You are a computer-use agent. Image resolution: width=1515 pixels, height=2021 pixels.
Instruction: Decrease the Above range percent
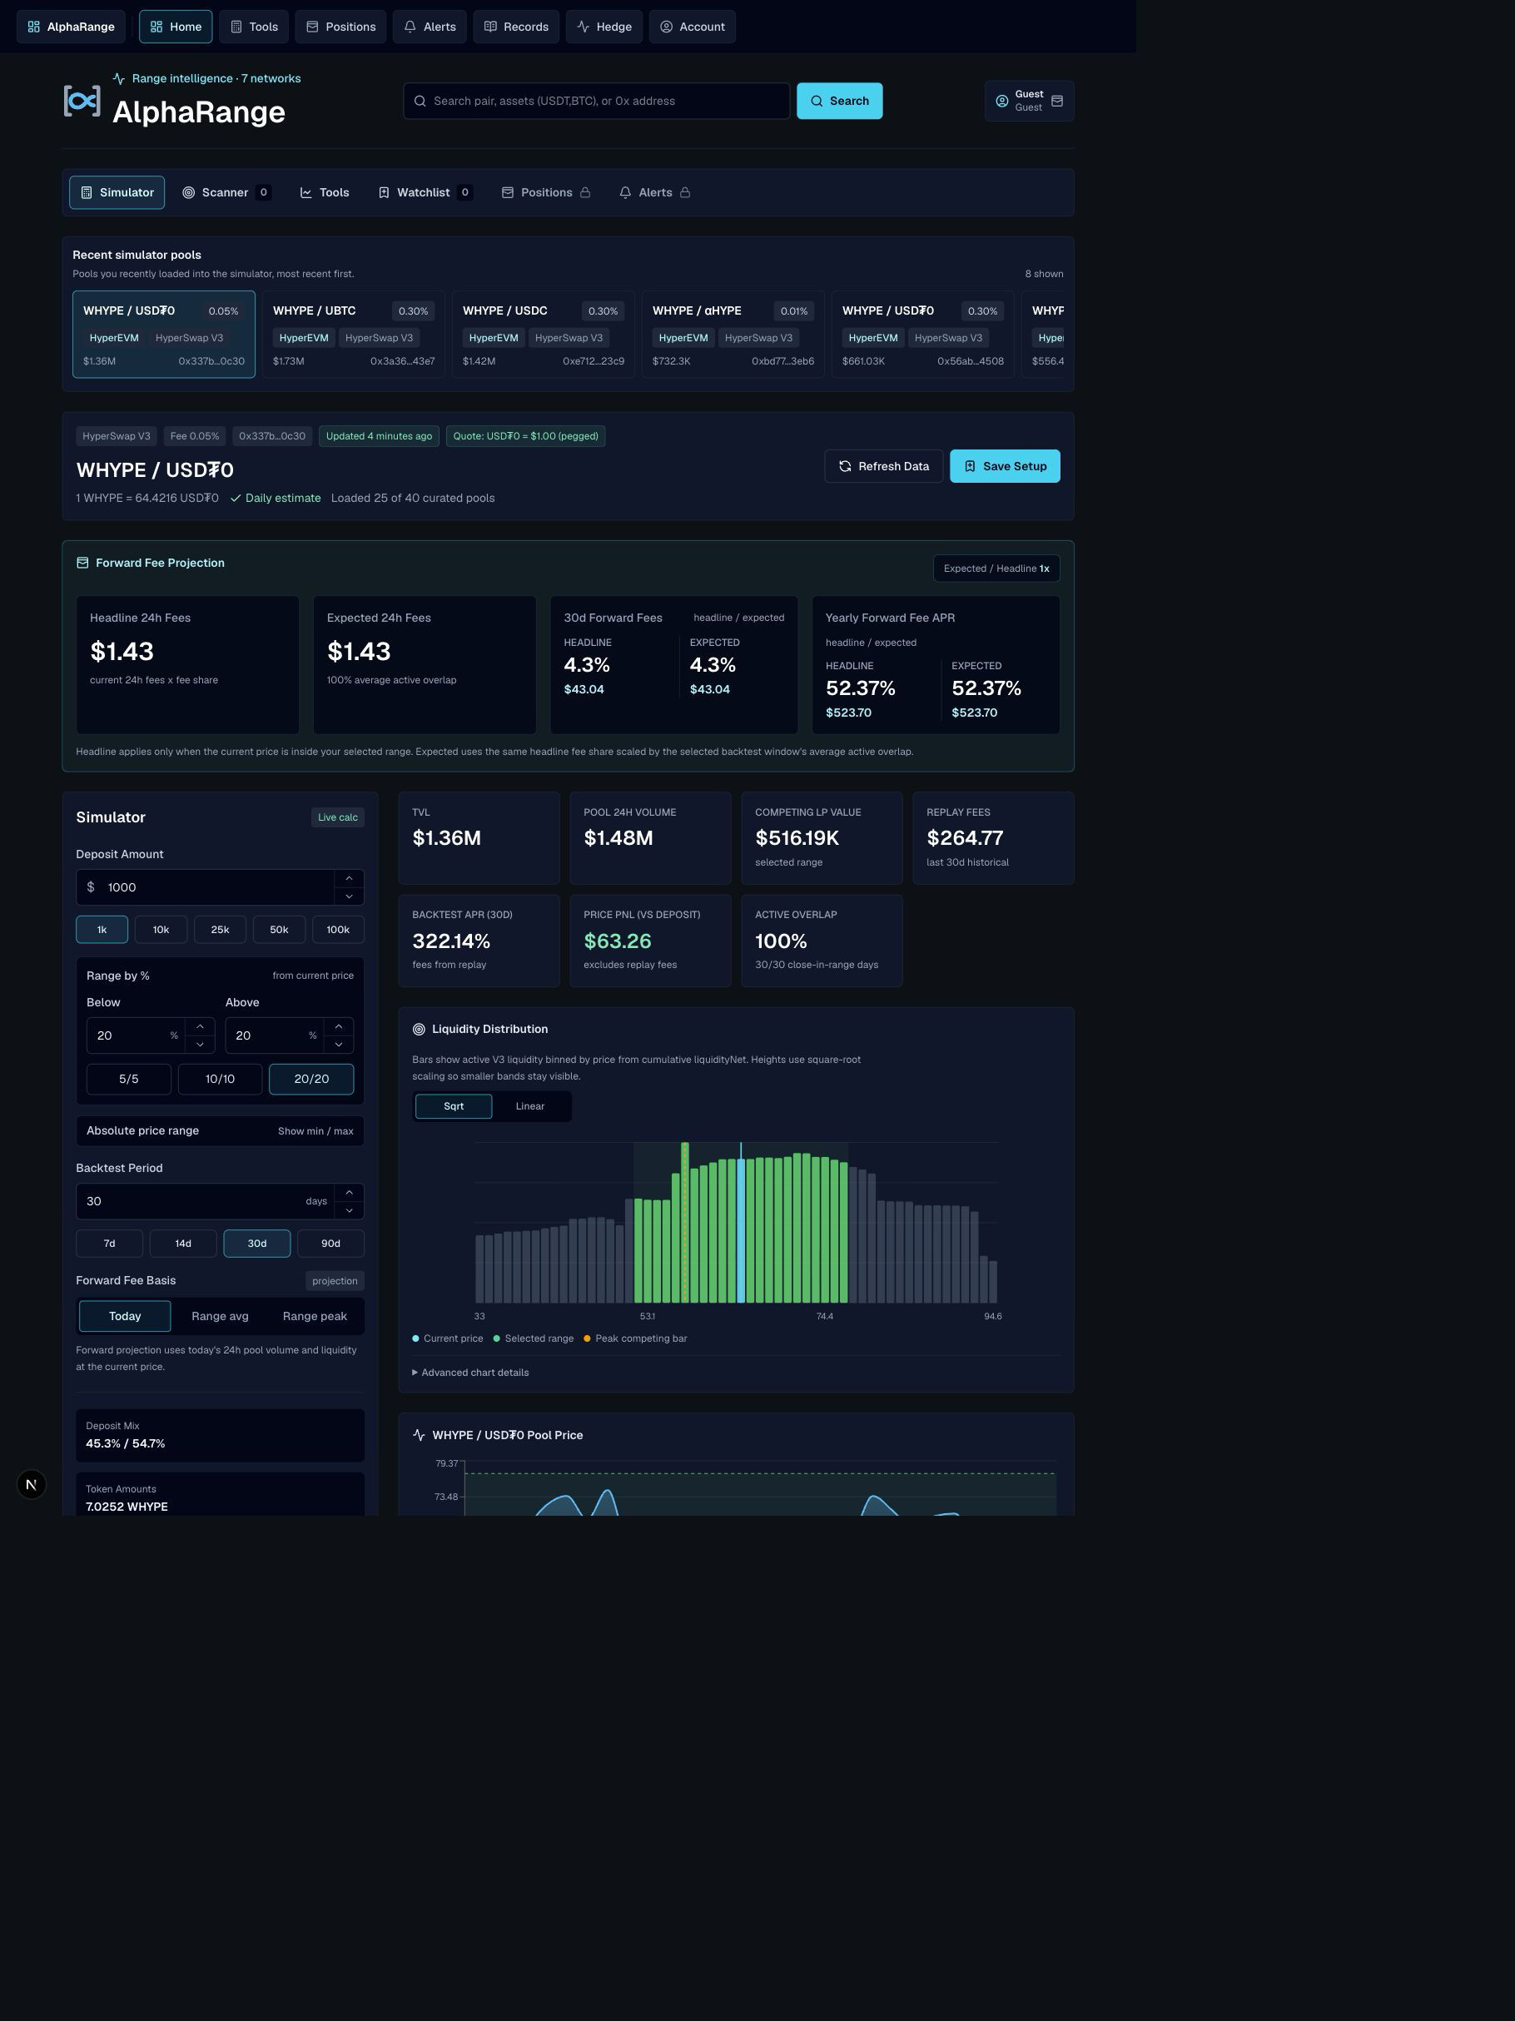(339, 1045)
